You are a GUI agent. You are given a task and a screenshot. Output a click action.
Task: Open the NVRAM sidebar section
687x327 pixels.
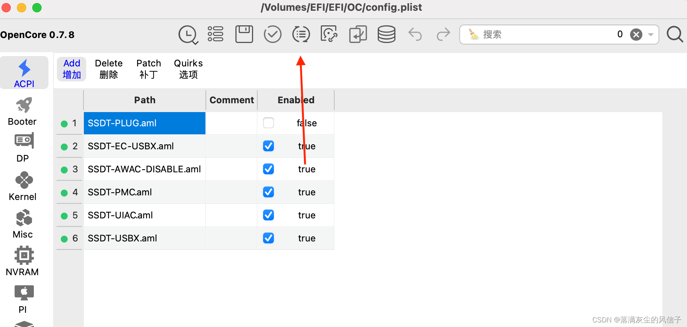coord(22,261)
